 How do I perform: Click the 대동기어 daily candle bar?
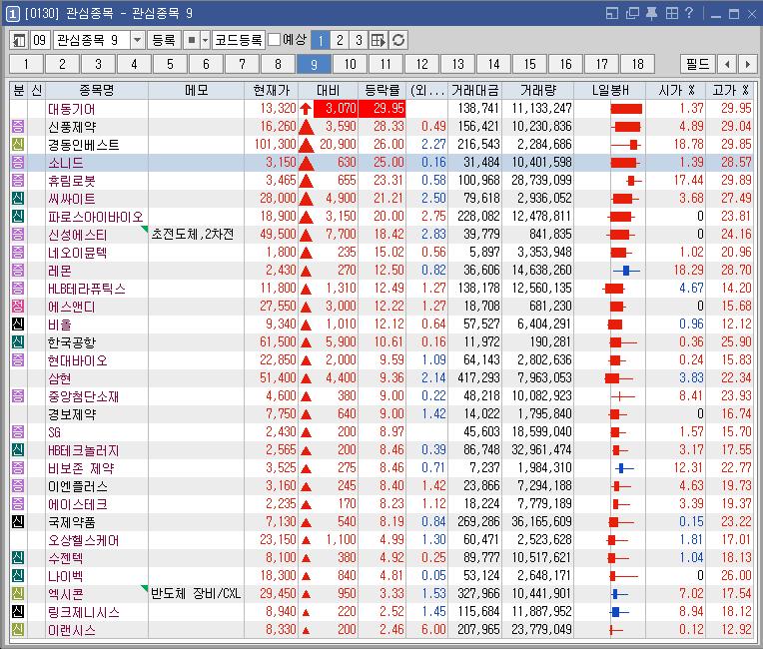(626, 109)
